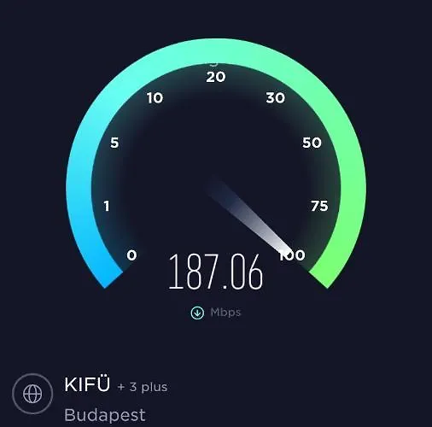Click the blue start of gauge arc

(x=109, y=276)
